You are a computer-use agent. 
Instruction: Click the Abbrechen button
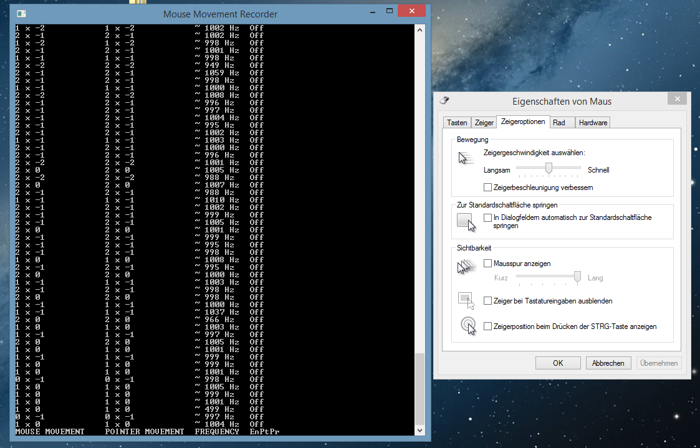[x=609, y=363]
